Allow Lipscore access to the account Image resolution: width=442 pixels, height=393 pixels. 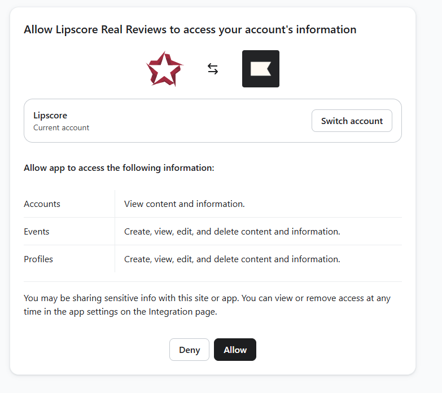(235, 350)
